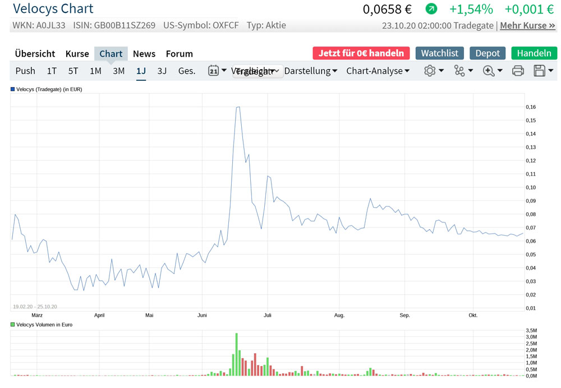This screenshot has width=561, height=388.
Task: Click the blue Velocys legend swatch
Action: [12, 89]
